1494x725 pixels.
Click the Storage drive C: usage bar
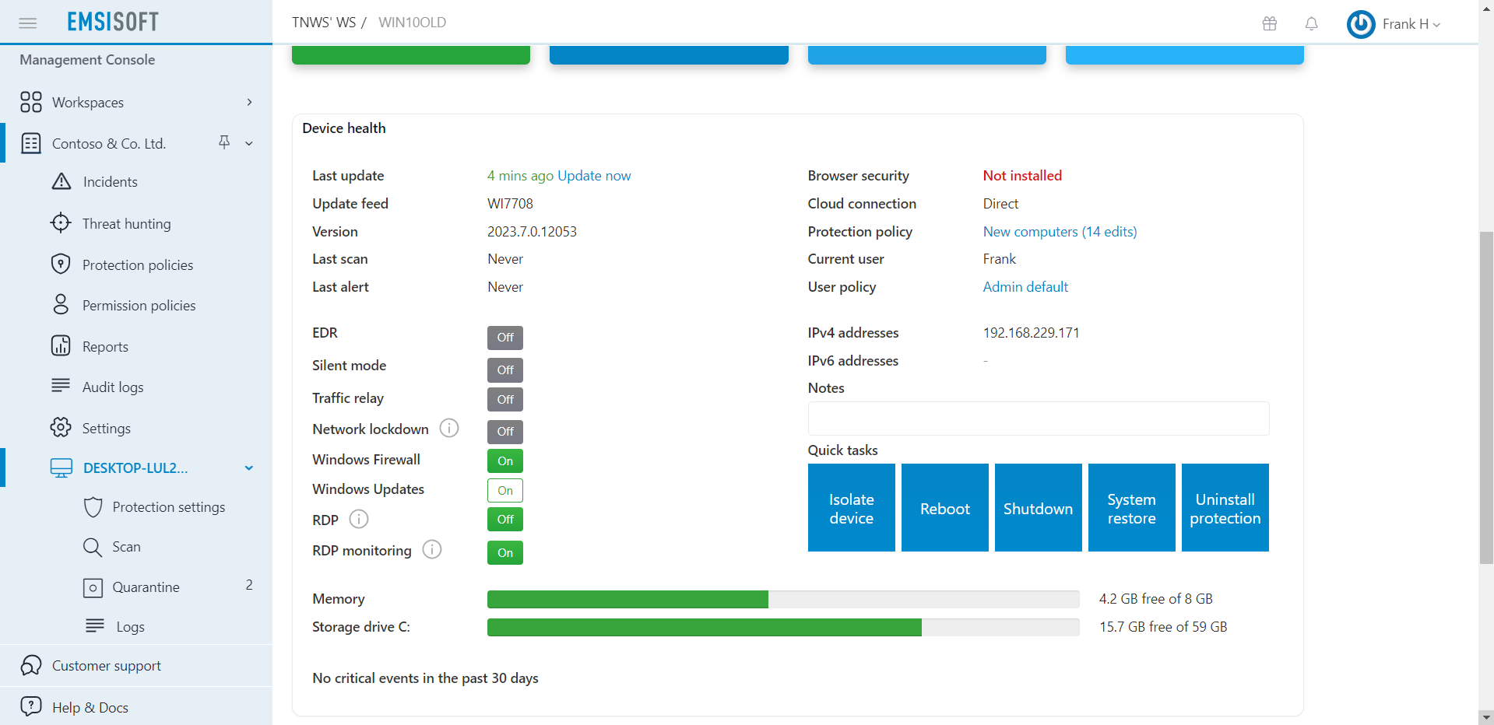(x=783, y=627)
